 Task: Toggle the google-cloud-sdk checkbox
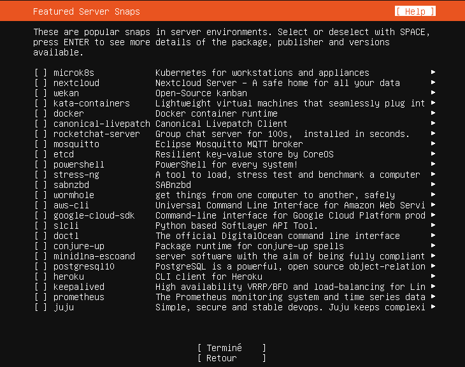(41, 215)
